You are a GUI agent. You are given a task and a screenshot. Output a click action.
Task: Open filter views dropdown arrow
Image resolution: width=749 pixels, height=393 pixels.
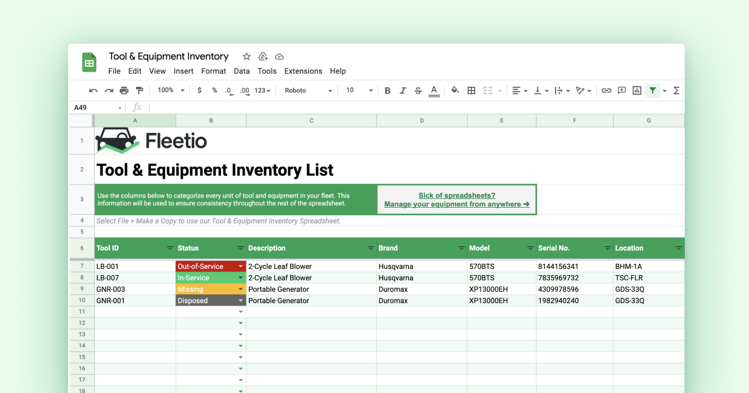coord(664,91)
